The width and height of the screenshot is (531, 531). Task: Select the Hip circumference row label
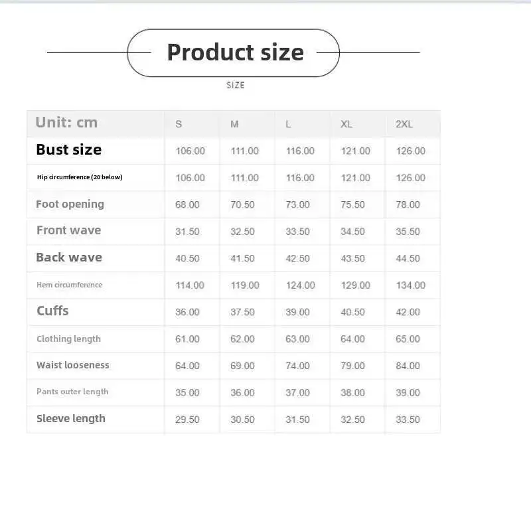tap(80, 177)
